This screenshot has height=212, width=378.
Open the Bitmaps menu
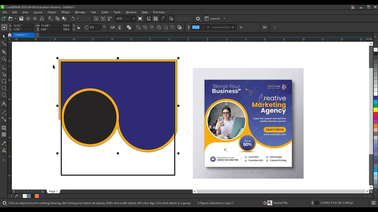(x=80, y=12)
